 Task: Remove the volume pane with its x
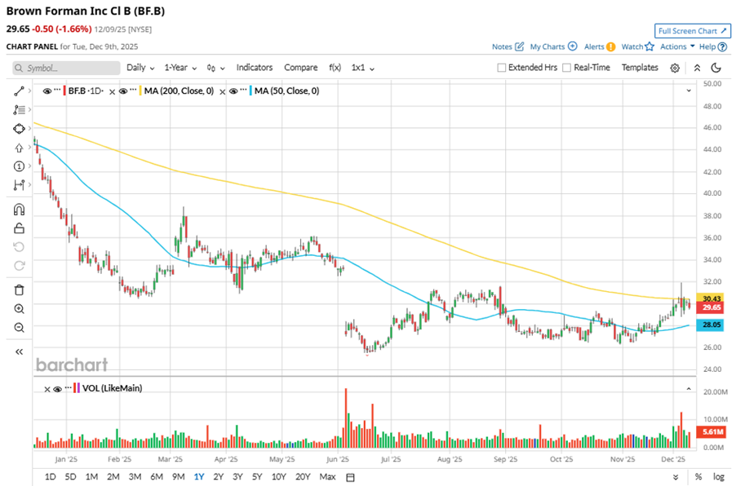coord(47,389)
